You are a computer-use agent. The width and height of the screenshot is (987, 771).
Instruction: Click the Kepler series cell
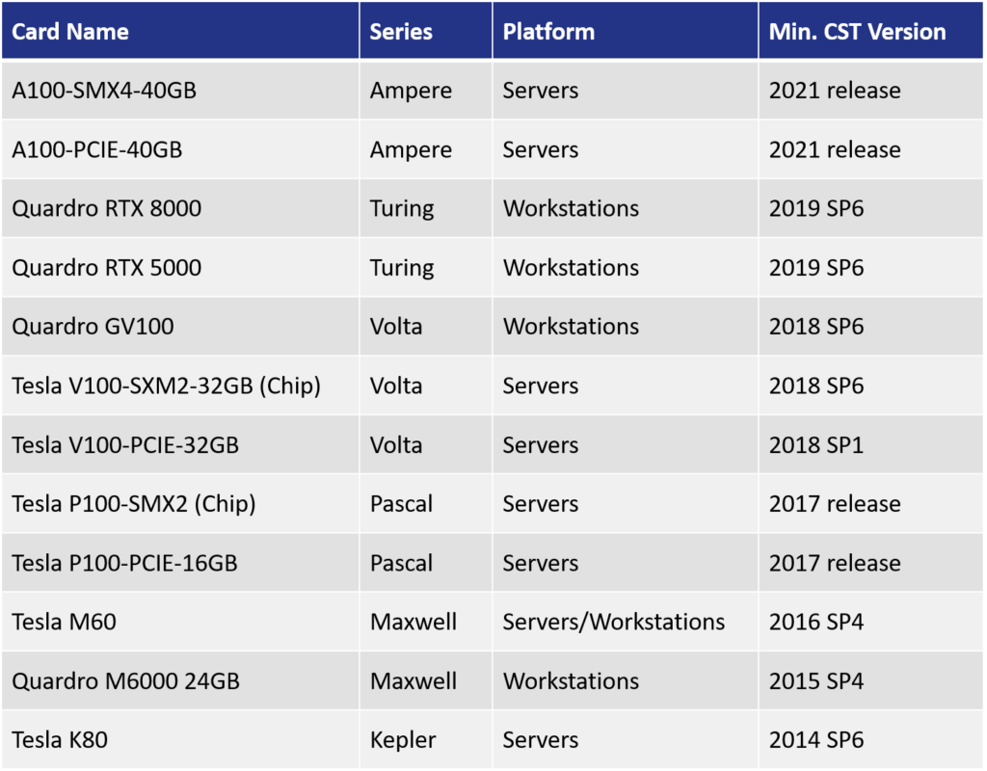pyautogui.click(x=403, y=740)
